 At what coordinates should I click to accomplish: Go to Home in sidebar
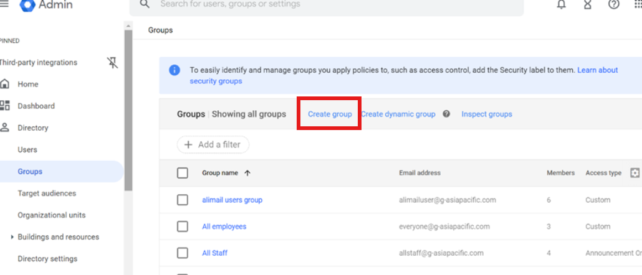[28, 84]
